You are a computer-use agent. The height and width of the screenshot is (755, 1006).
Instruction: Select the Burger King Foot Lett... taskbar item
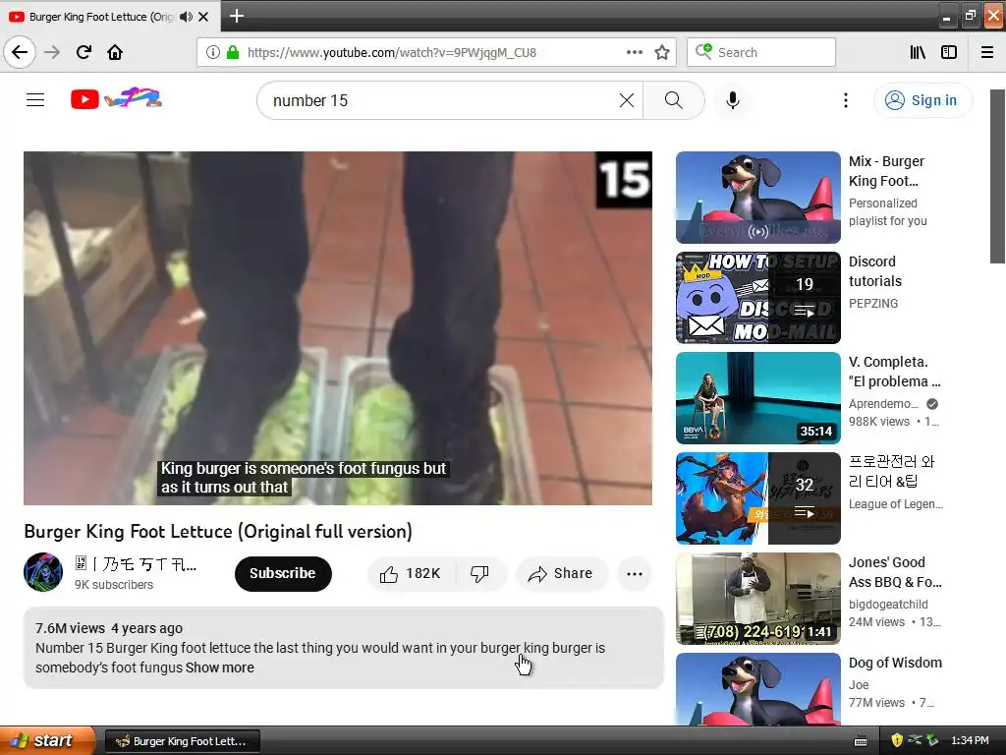coord(182,741)
